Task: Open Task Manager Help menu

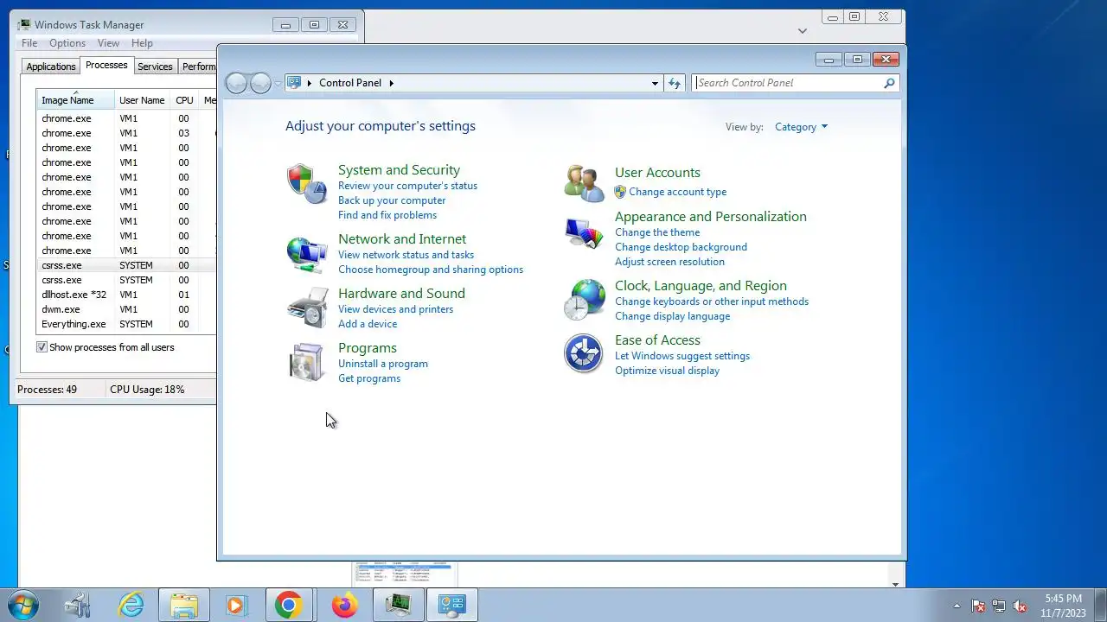Action: 142,43
